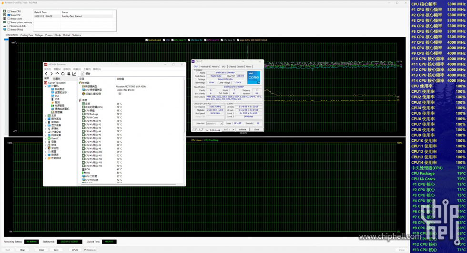Switch to the Cooling Fans tab

pos(27,35)
